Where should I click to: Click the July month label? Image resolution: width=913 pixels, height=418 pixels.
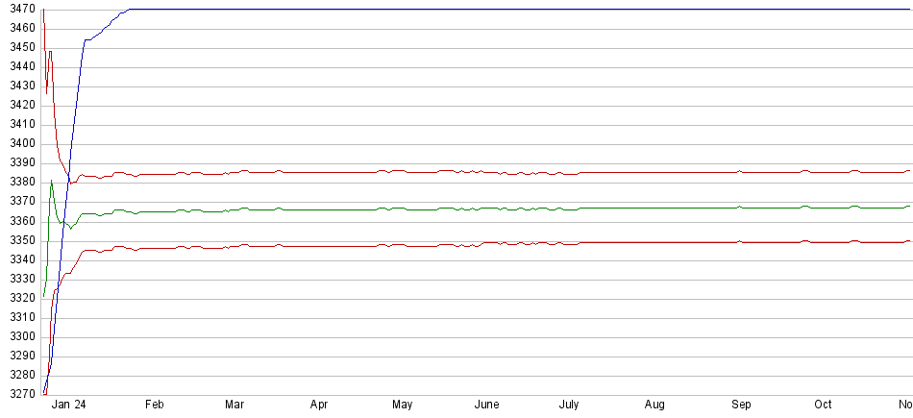(569, 406)
